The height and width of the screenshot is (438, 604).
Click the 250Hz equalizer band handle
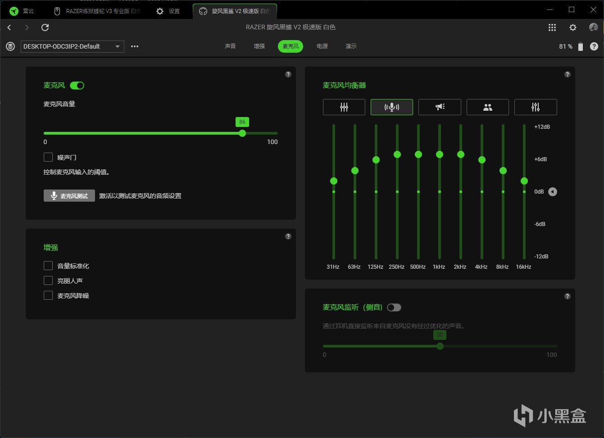coord(397,154)
